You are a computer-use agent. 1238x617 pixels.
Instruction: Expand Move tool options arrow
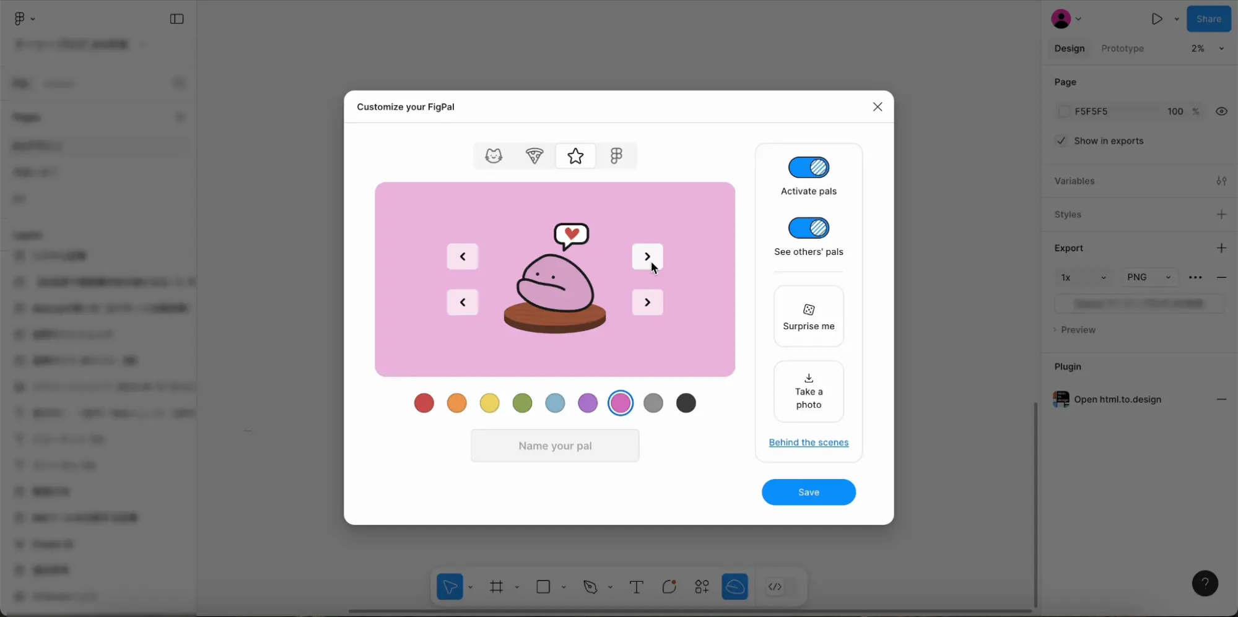tap(471, 587)
